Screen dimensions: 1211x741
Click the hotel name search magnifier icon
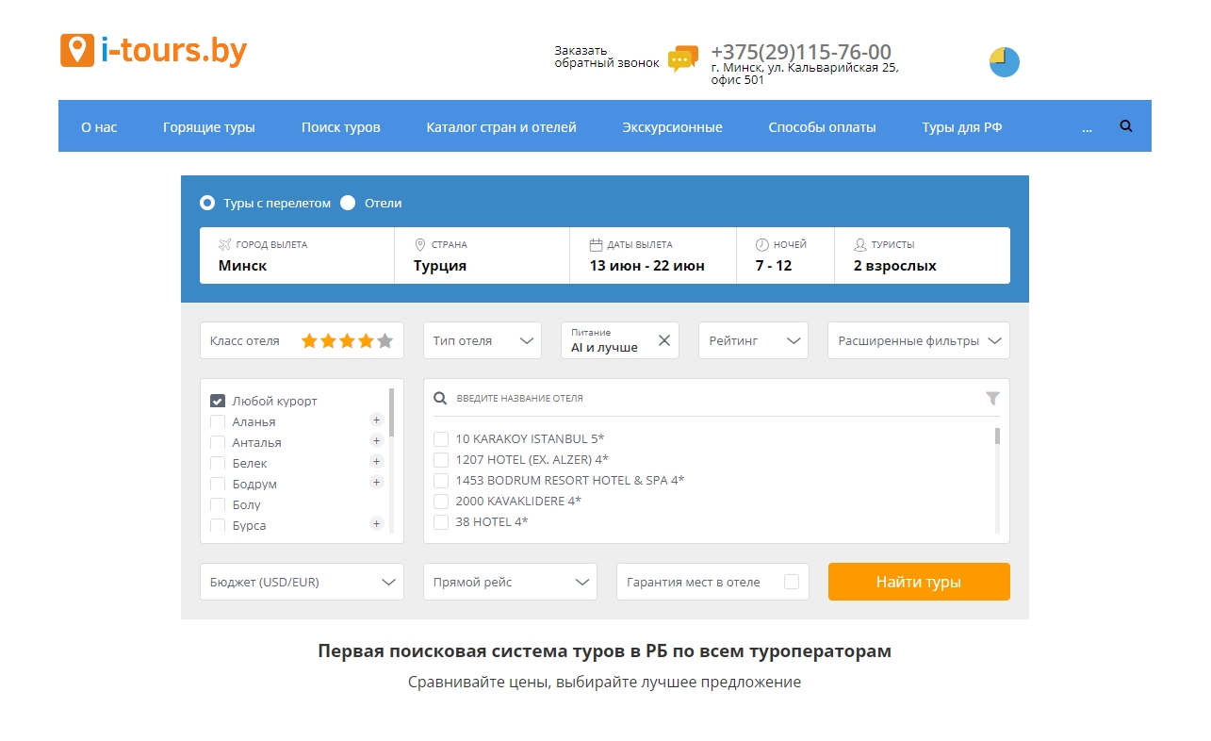(440, 398)
